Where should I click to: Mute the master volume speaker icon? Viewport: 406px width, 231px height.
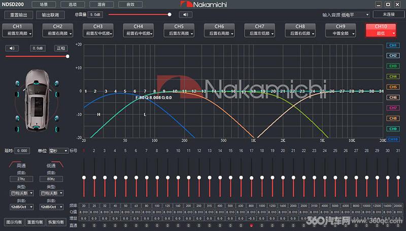click(185, 15)
